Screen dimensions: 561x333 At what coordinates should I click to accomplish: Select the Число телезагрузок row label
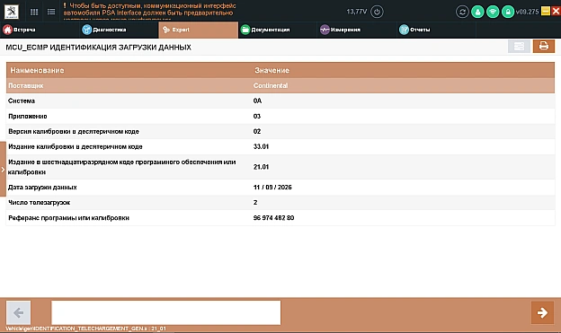pyautogui.click(x=40, y=203)
